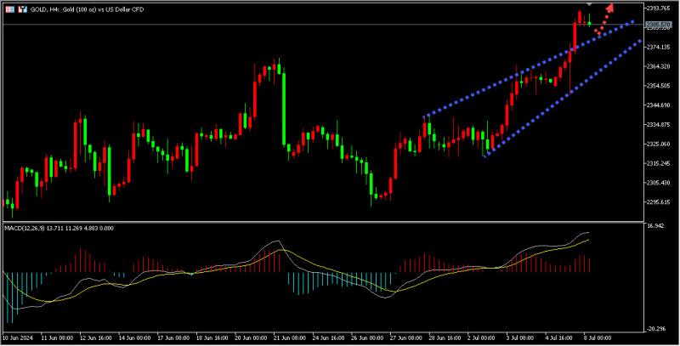This screenshot has height=346, width=680.
Task: Select the upper blue dotted channel trendline
Action: pyautogui.click(x=529, y=70)
